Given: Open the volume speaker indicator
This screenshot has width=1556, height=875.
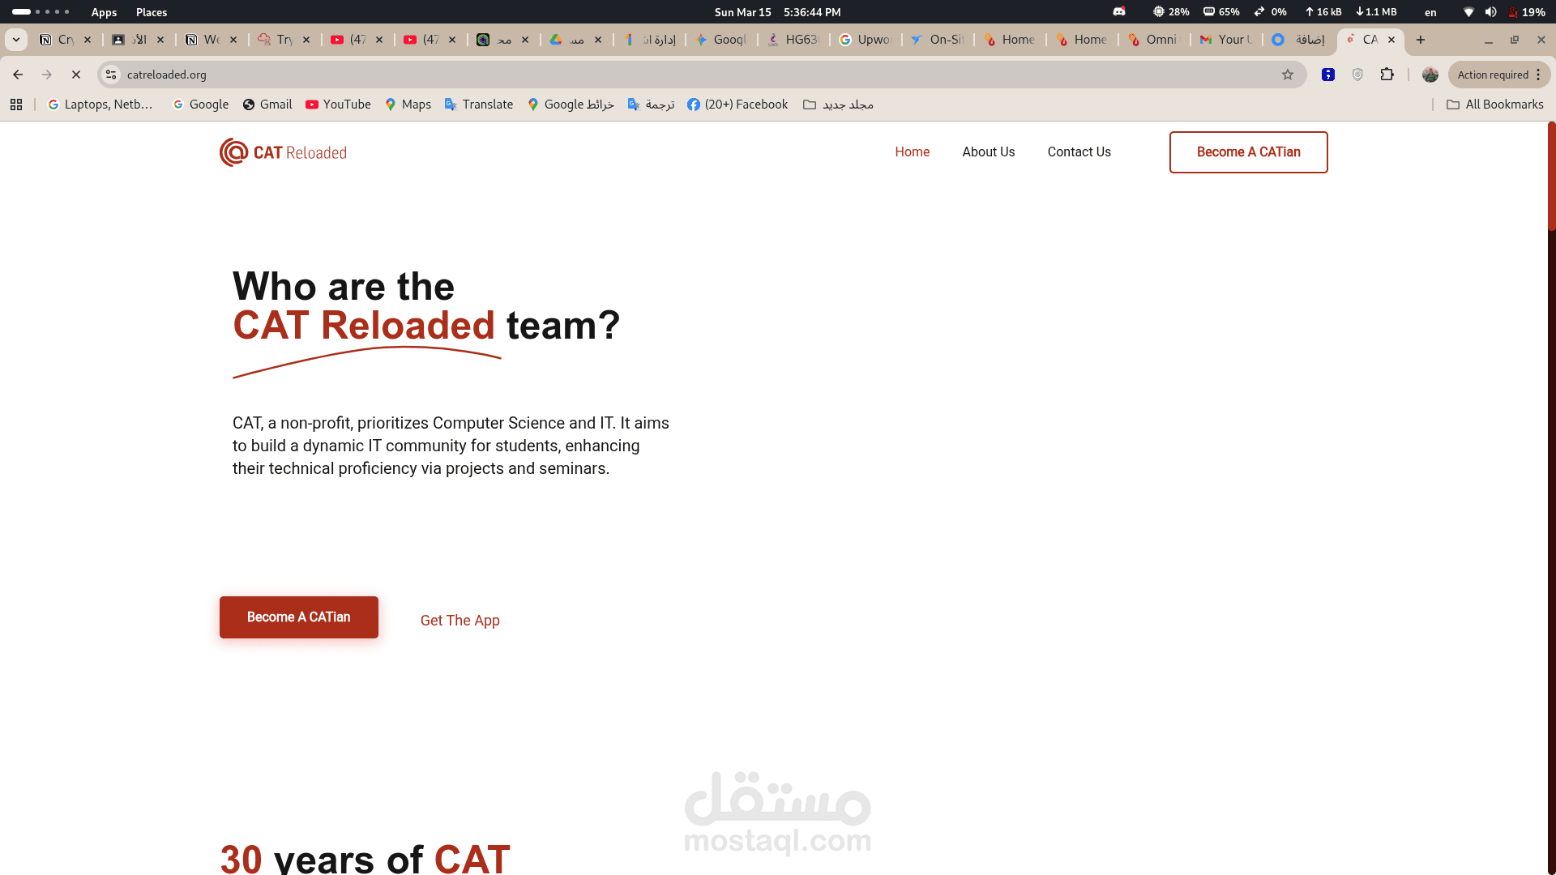Looking at the screenshot, I should tap(1490, 12).
